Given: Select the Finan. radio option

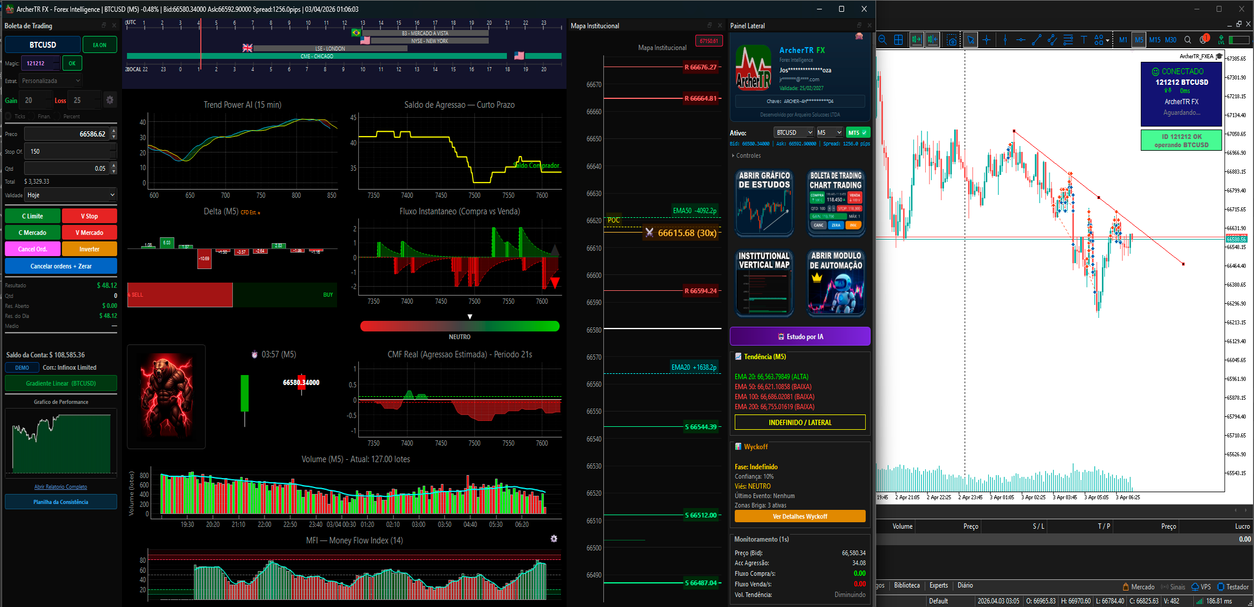Looking at the screenshot, I should (33, 117).
